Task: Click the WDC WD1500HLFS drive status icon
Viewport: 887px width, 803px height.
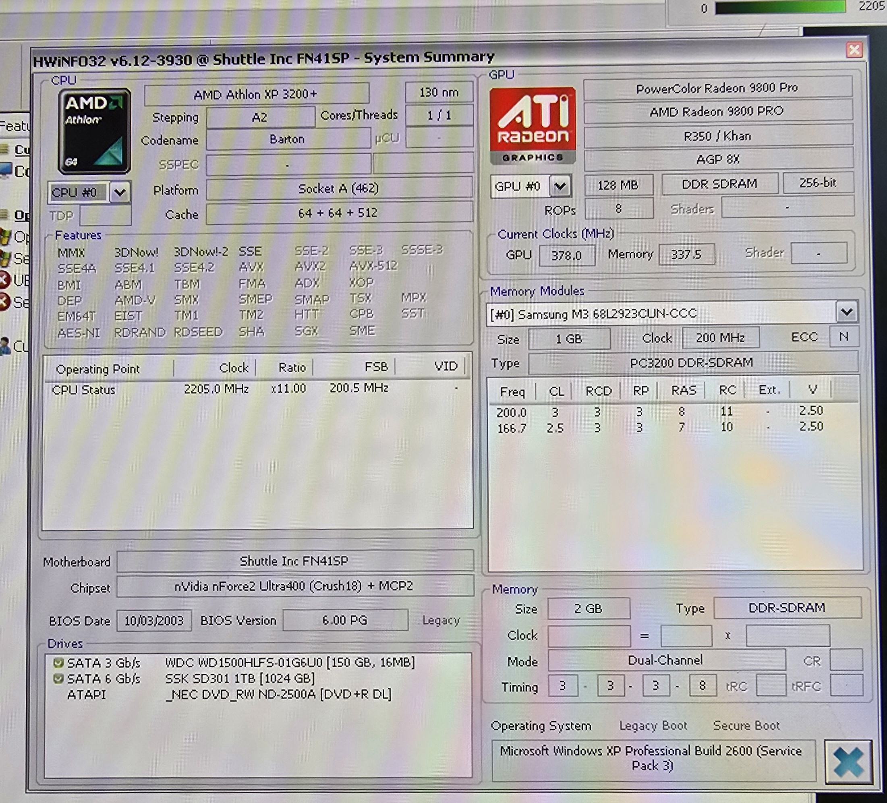Action: pyautogui.click(x=58, y=663)
